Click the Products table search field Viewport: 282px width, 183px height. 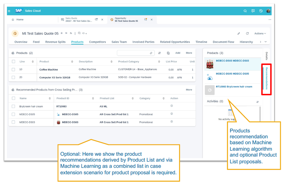point(136,53)
